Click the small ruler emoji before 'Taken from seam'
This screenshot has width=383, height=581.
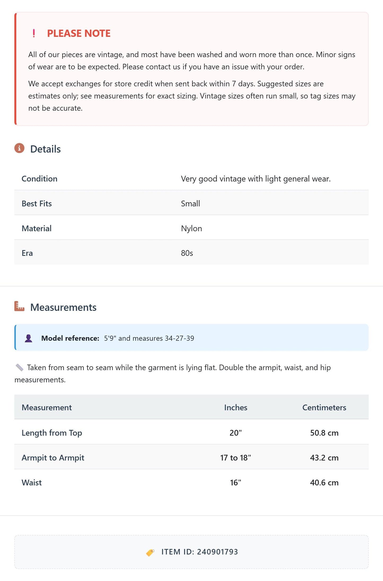[19, 367]
